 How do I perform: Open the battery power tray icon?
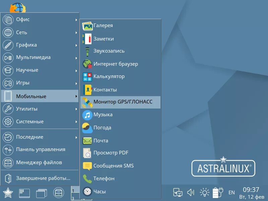[x=218, y=192]
